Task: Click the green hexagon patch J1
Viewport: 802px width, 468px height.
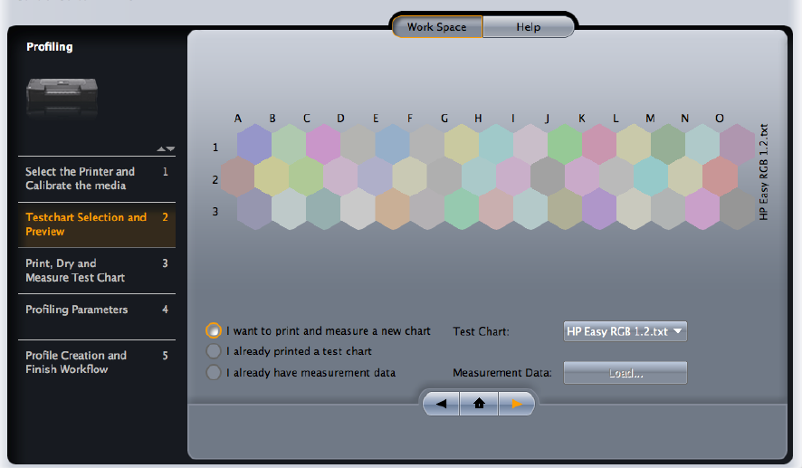Action: pos(565,144)
